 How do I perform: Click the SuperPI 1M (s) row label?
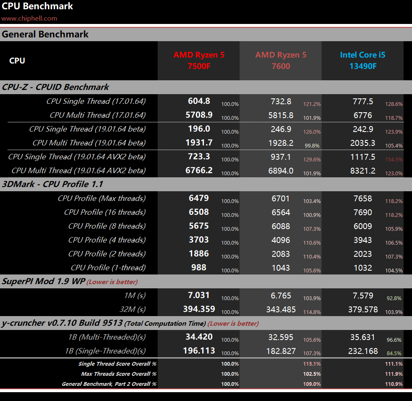[x=135, y=295]
